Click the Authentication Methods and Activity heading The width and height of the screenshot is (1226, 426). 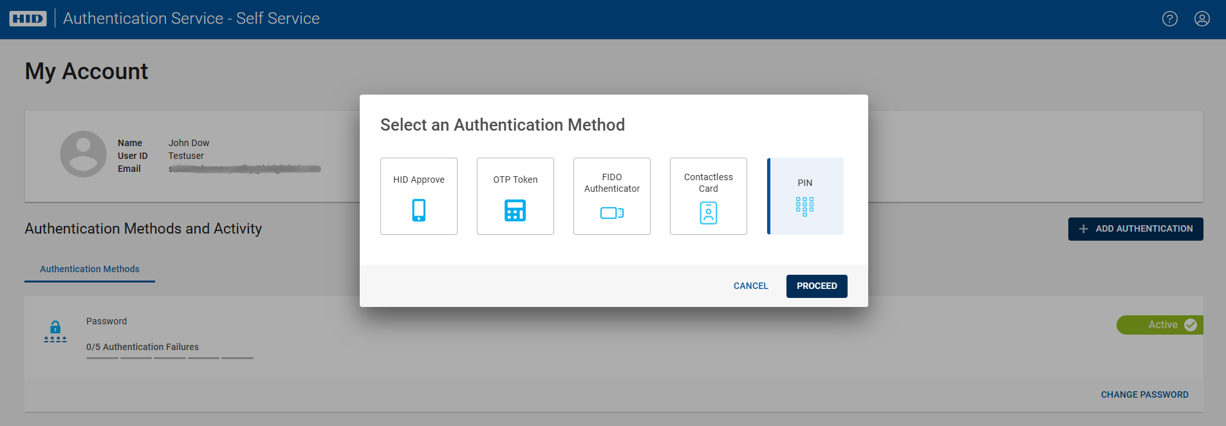[144, 228]
